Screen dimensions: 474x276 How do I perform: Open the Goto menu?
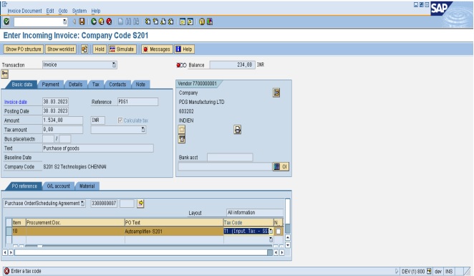(63, 11)
